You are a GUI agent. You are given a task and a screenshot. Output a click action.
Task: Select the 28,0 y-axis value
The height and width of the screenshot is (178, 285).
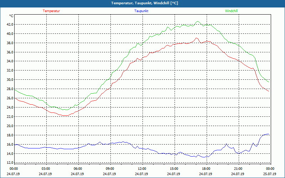point(10,89)
